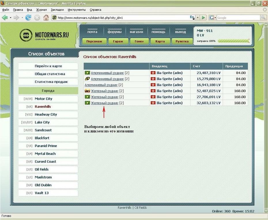268x220 pixels.
Task: Click the Перейти к карте sidebar button
Action: [x=48, y=66]
